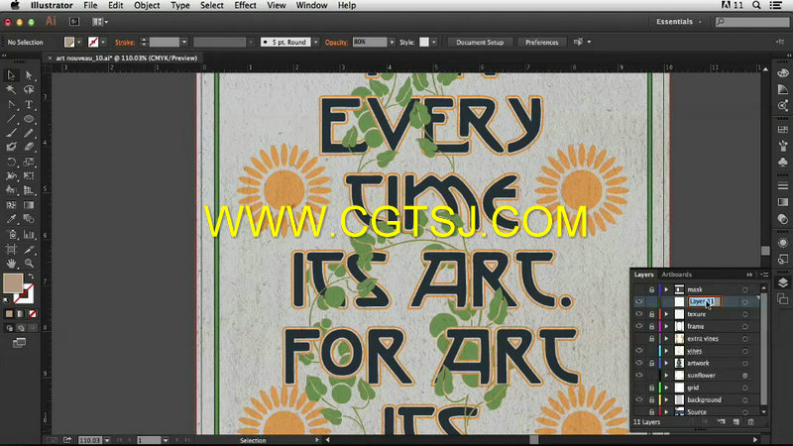Toggle visibility of sunflower layer

point(639,376)
